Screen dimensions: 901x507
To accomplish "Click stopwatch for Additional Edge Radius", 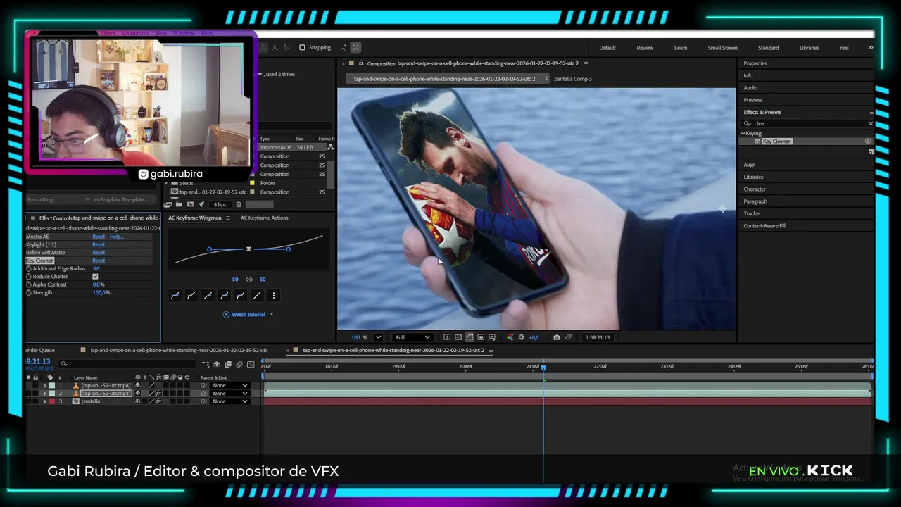I will point(29,268).
